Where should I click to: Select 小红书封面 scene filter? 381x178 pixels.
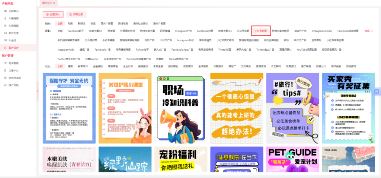[260, 31]
